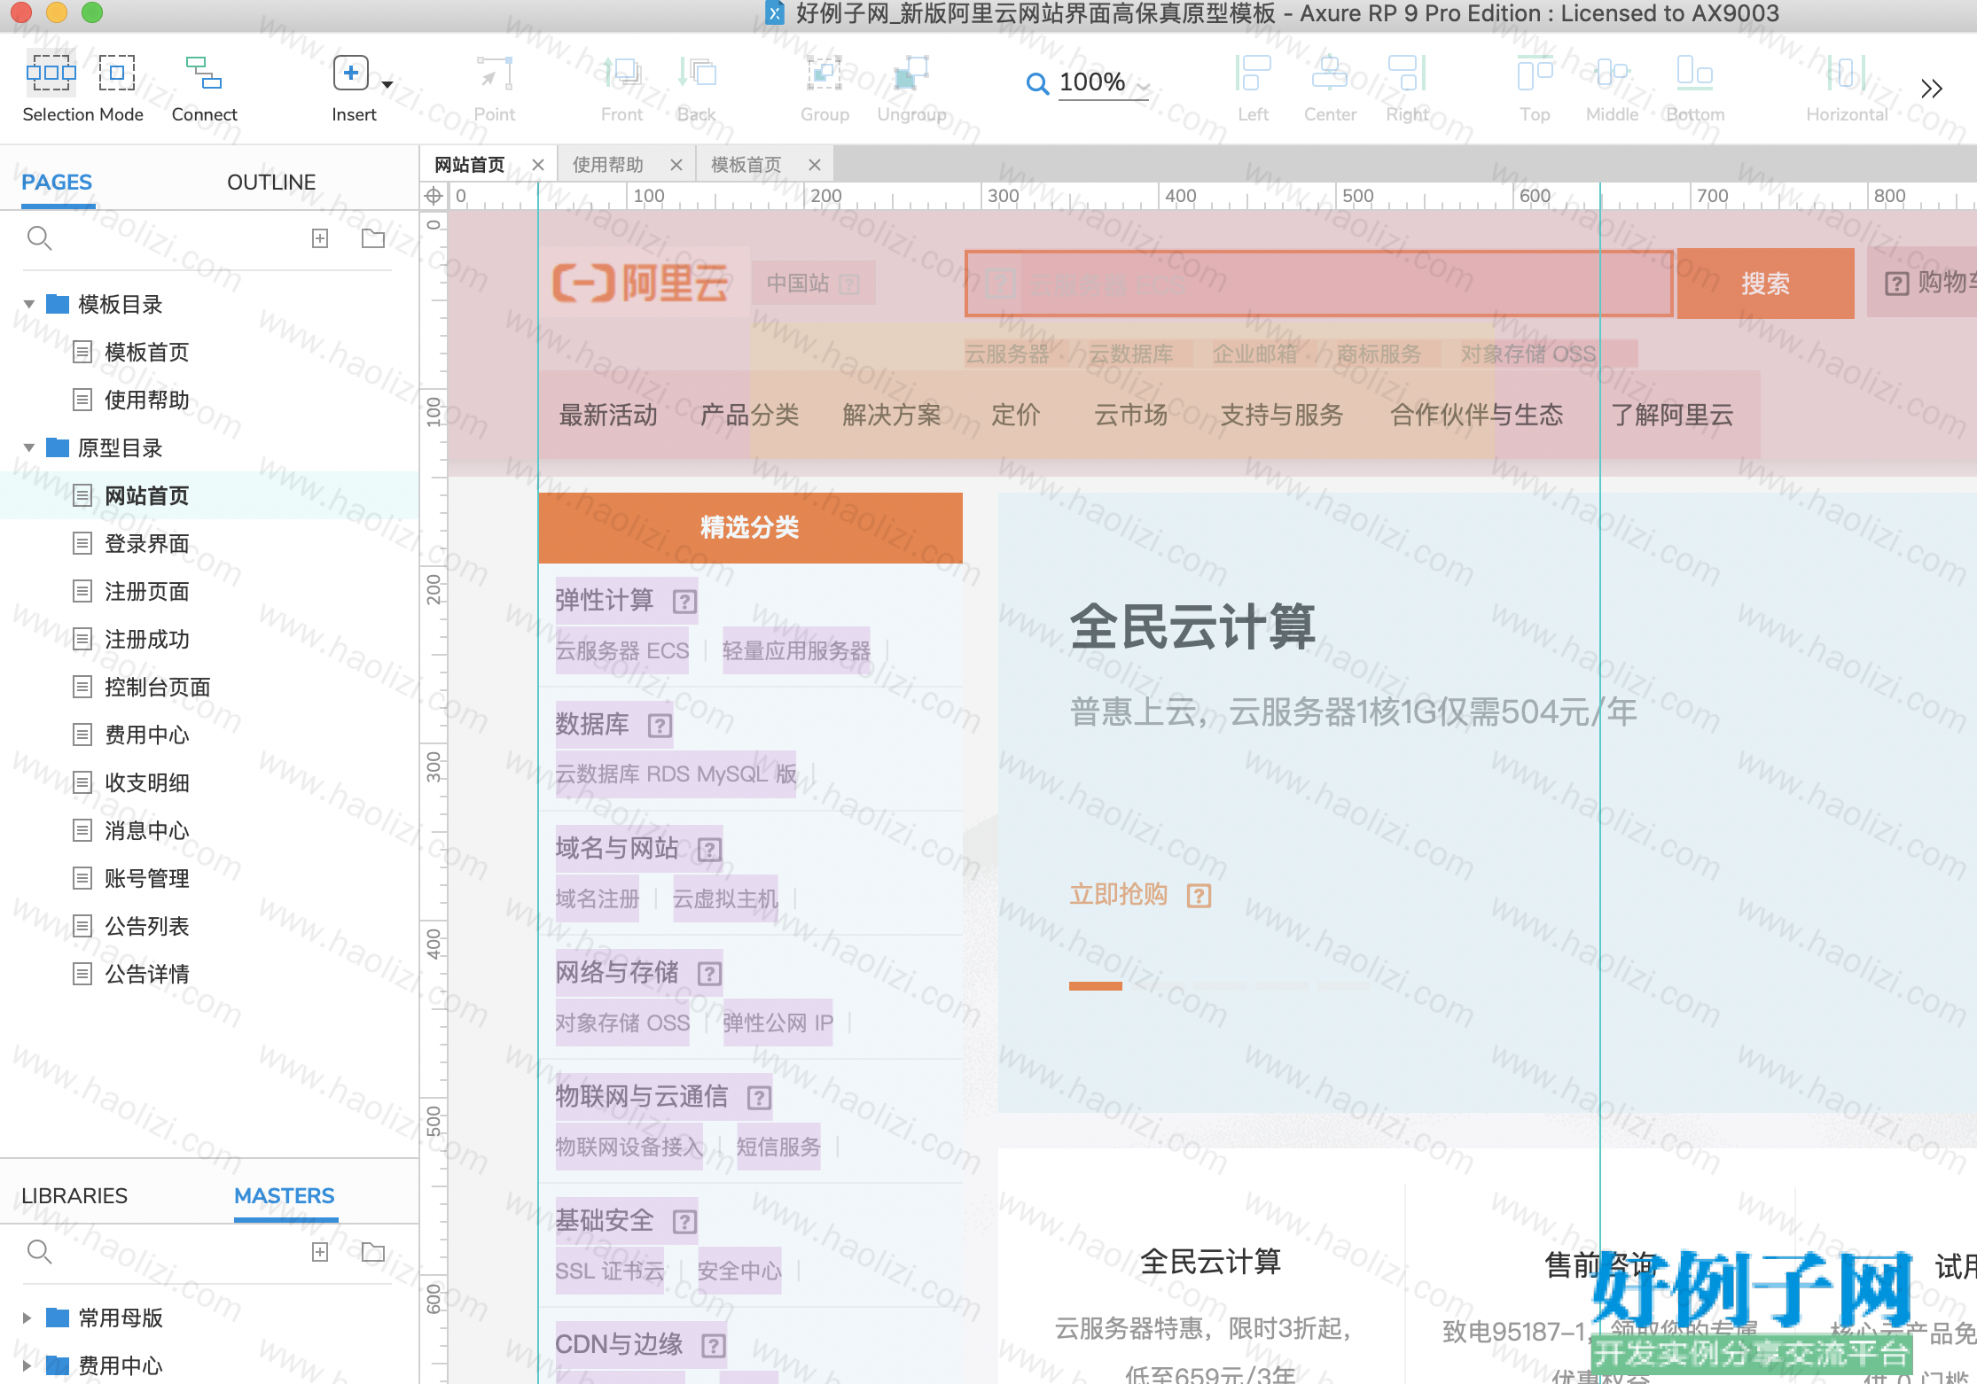
Task: Close the 使用帮助 tab
Action: click(x=676, y=165)
